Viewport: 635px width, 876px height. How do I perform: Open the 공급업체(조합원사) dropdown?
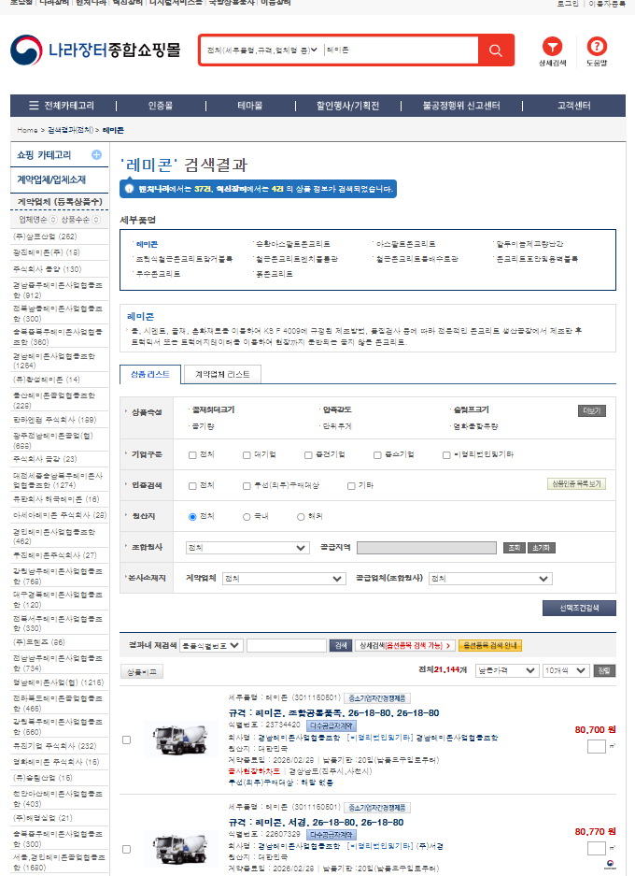click(490, 579)
